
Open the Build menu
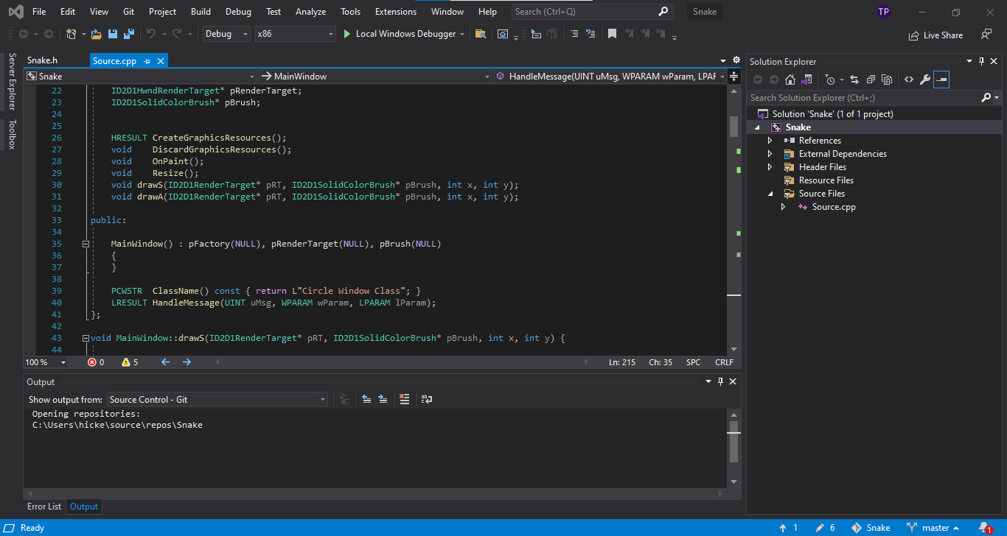[x=201, y=12]
